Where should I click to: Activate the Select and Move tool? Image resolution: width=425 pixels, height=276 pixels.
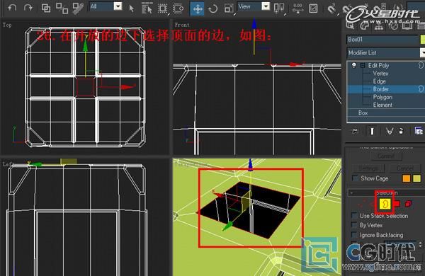pyautogui.click(x=198, y=8)
